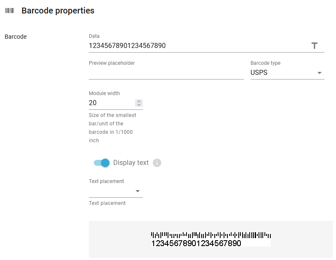Screen dimensions: 336x260
Task: Select the USPS barcode type value
Action: (x=259, y=72)
